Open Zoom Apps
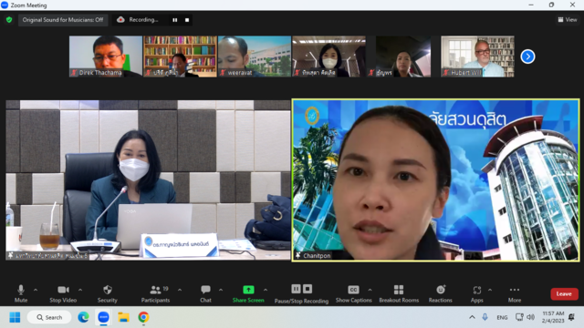The image size is (584, 328). [476, 293]
